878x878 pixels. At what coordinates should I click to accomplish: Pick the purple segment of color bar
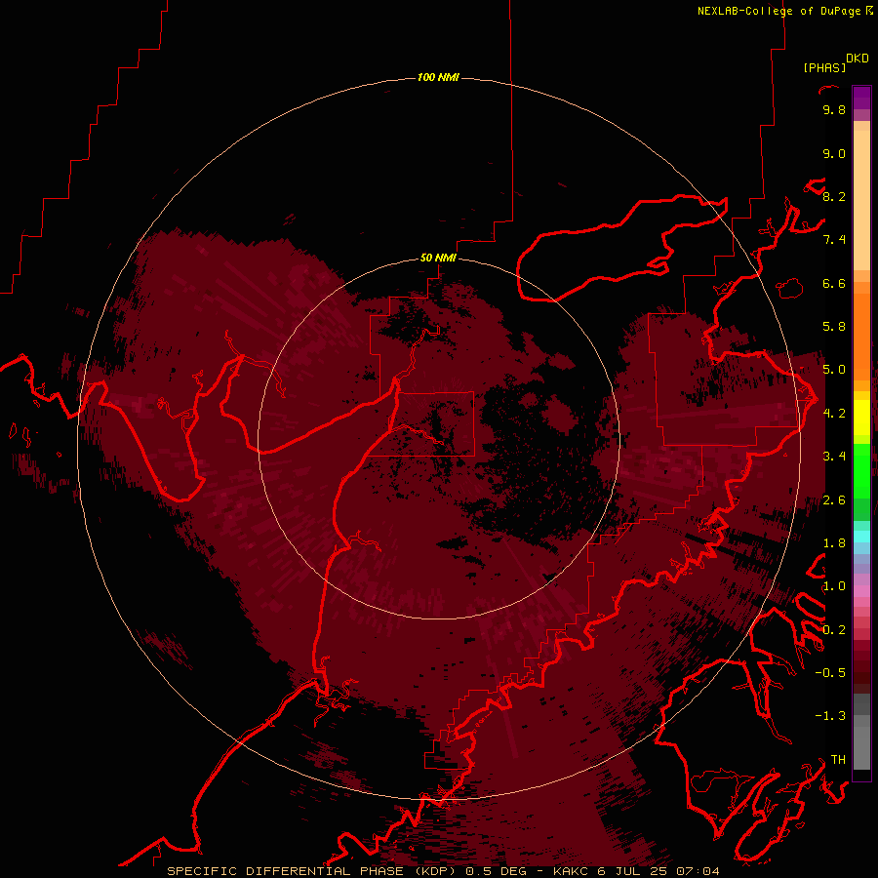(861, 98)
